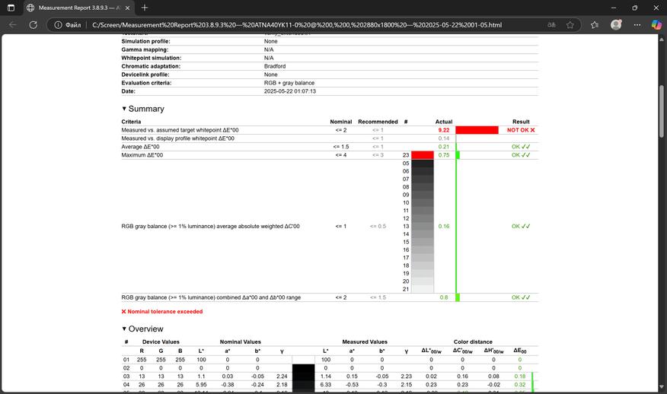667x394 pixels.
Task: Open the read aloud icon in address bar
Action: click(x=552, y=25)
